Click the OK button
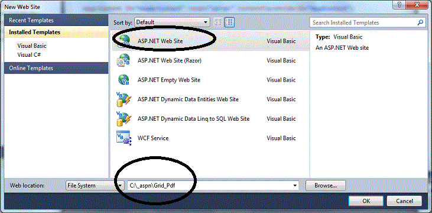 [x=366, y=201]
